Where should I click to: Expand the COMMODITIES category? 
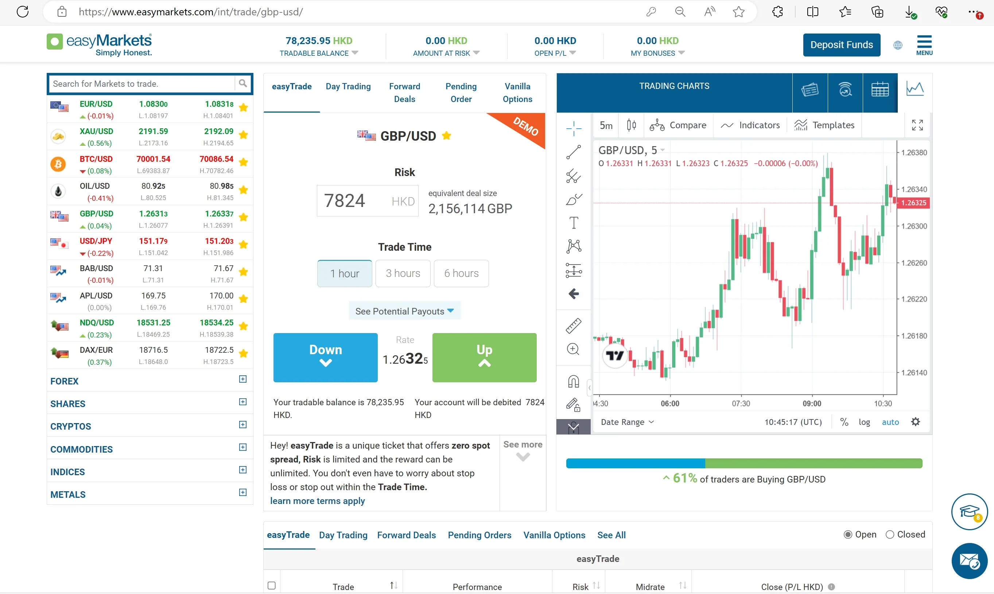(243, 447)
